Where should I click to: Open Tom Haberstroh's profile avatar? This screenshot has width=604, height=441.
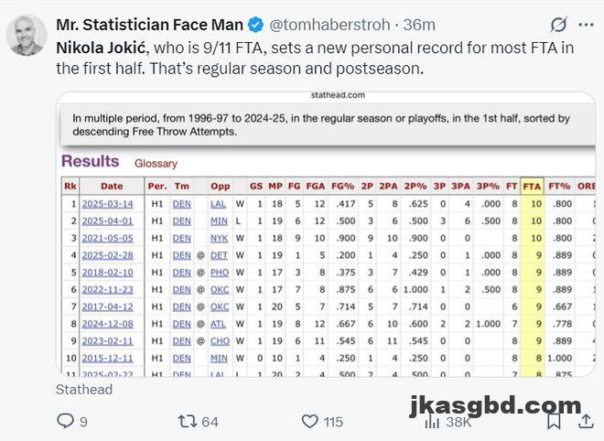pyautogui.click(x=27, y=35)
